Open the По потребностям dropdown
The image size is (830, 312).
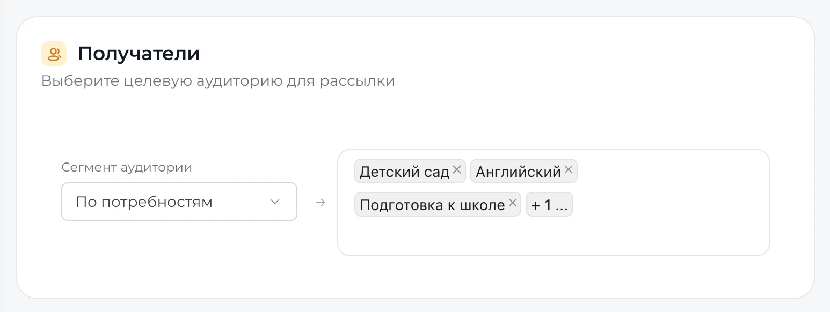pyautogui.click(x=179, y=202)
